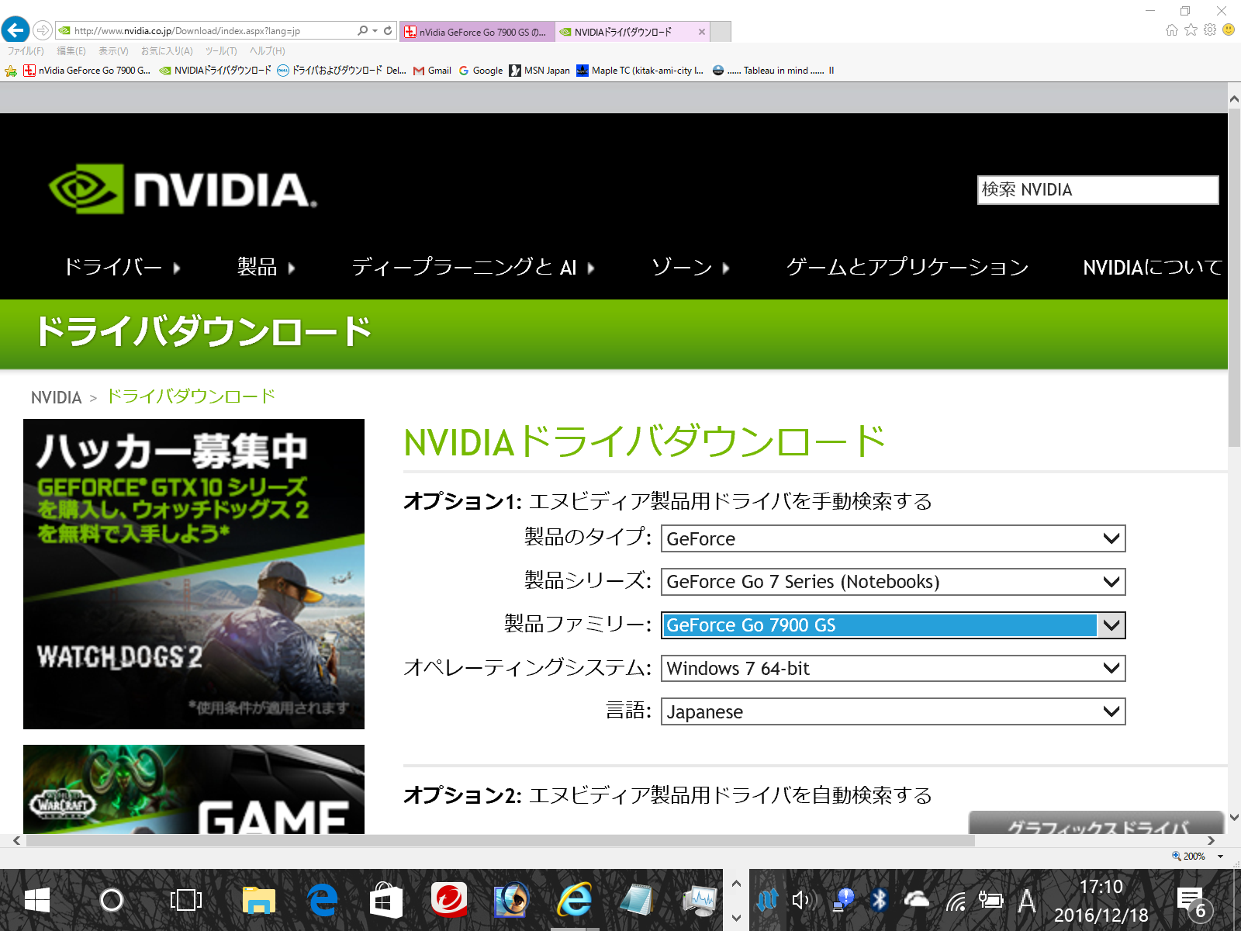The width and height of the screenshot is (1241, 931).
Task: Open zoom level 200% dropdown arrow
Action: pos(1220,857)
